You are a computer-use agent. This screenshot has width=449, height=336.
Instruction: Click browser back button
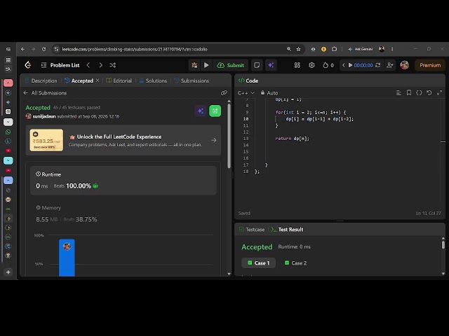pos(22,49)
